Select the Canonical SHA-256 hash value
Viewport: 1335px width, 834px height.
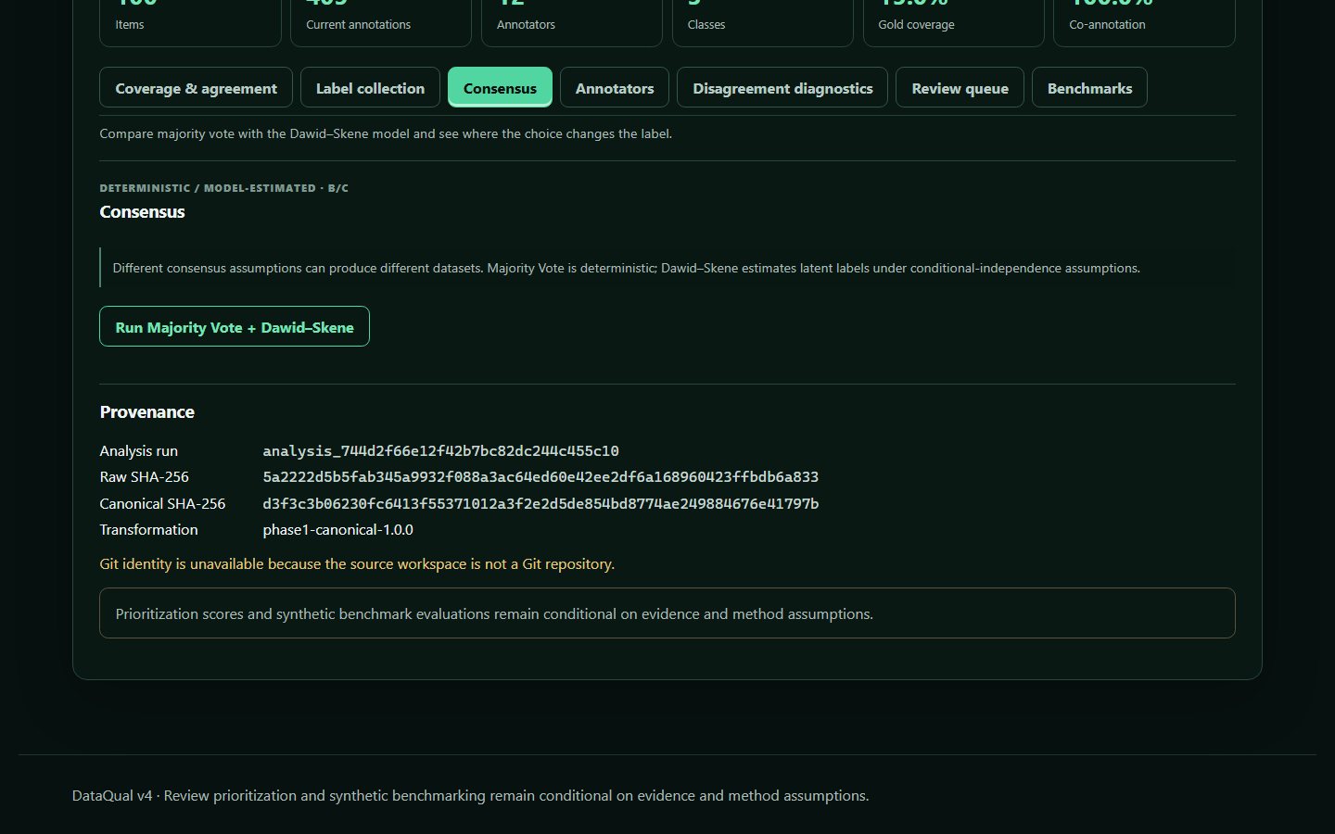tap(540, 504)
